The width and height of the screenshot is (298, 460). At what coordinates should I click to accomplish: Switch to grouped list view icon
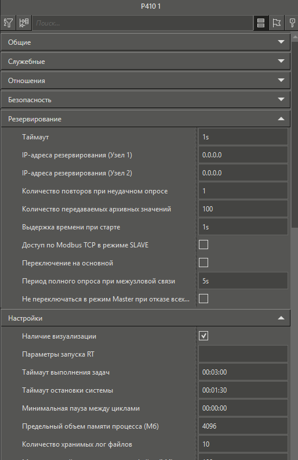point(260,23)
